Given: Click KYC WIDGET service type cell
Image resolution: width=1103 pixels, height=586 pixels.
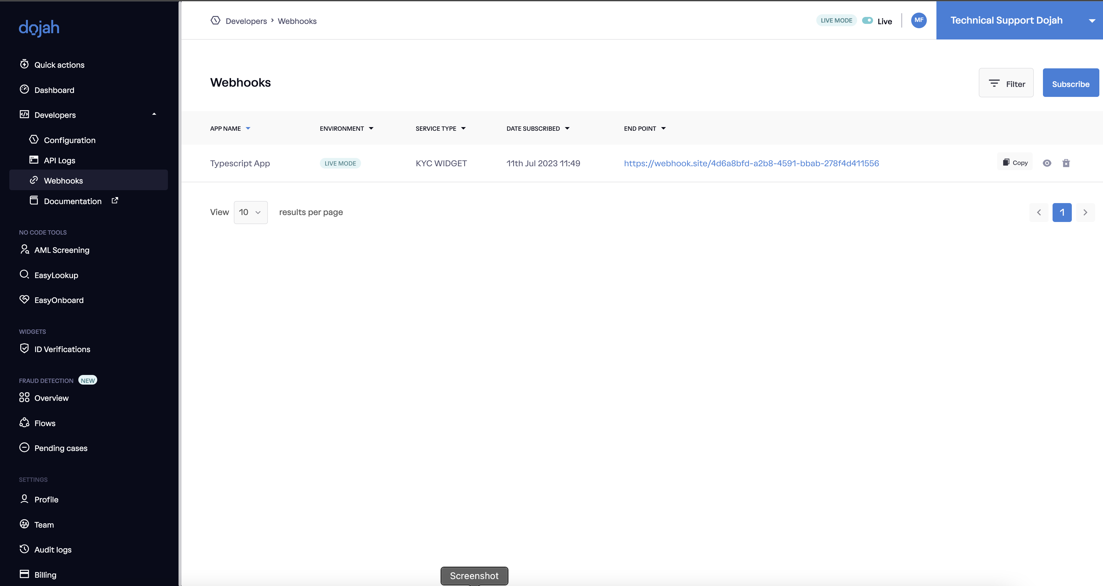Looking at the screenshot, I should (441, 163).
